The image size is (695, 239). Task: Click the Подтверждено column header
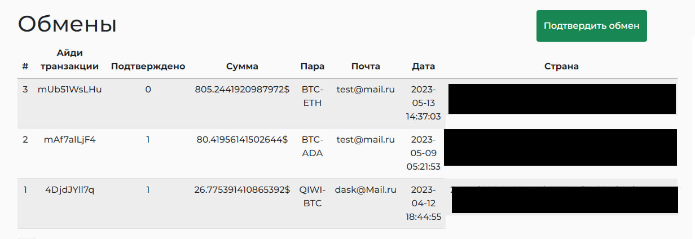(x=148, y=67)
